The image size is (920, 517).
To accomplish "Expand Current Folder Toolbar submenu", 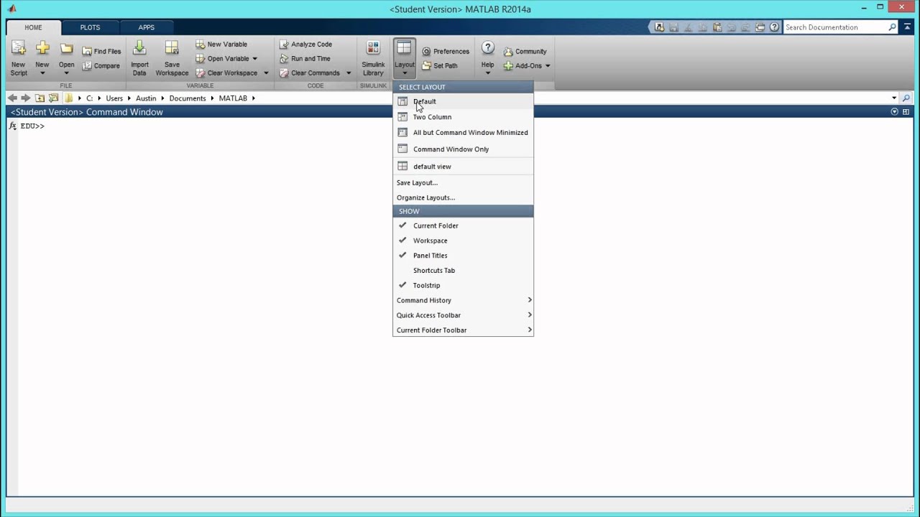I will pyautogui.click(x=463, y=330).
